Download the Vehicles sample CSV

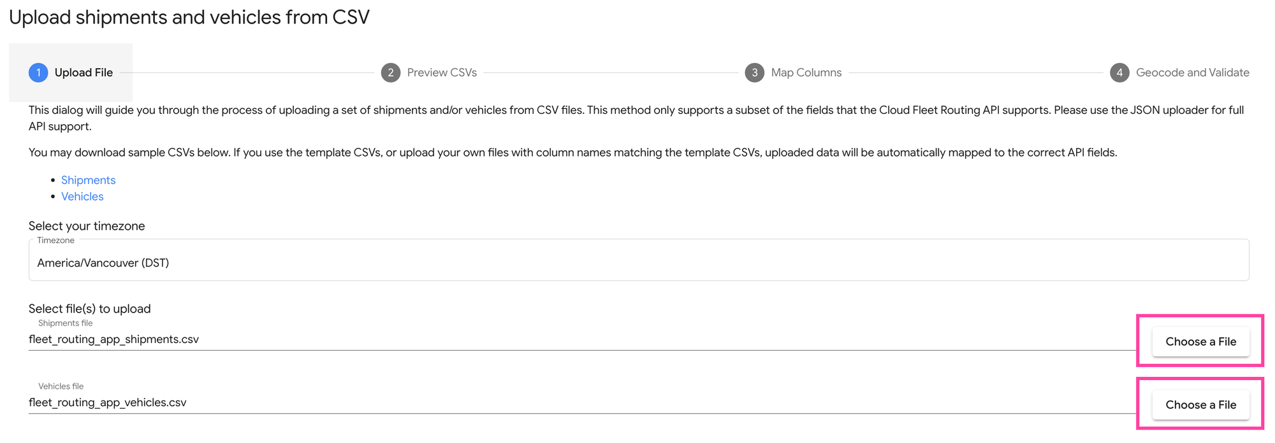(x=82, y=196)
